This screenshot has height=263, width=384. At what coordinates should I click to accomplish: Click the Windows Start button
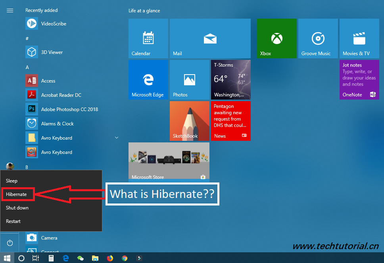7,258
